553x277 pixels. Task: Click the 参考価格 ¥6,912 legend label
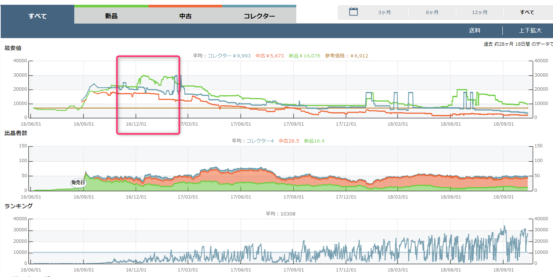(347, 56)
